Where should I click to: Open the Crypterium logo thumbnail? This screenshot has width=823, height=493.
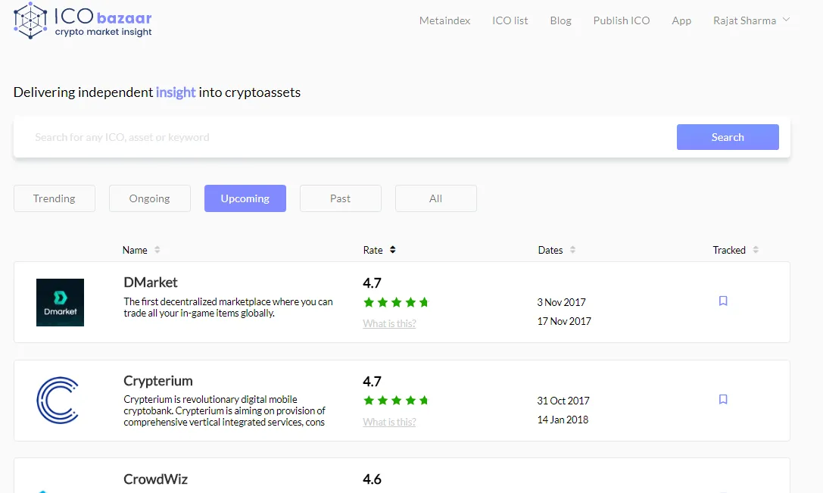pos(58,400)
